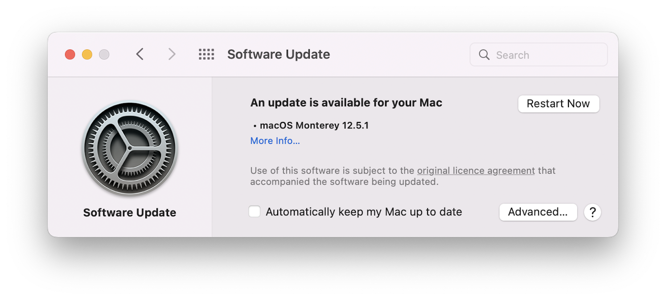Navigate forward using the forward arrow
The height and width of the screenshot is (300, 666).
[x=172, y=54]
